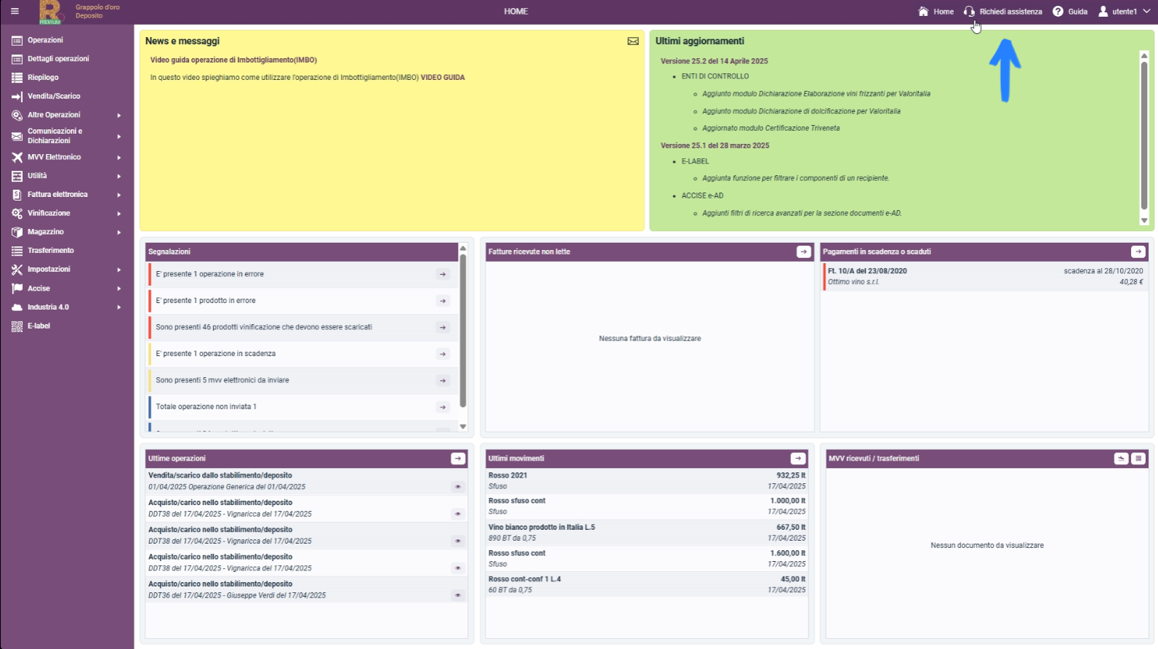Click the envelope icon in News e messaggi

pos(633,41)
